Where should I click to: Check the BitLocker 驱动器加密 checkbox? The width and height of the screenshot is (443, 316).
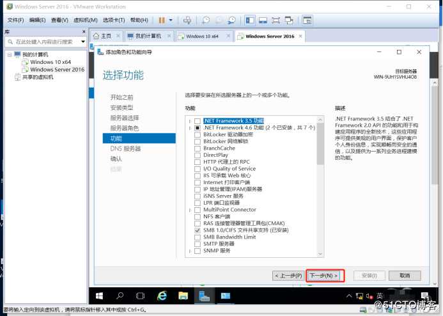point(198,135)
